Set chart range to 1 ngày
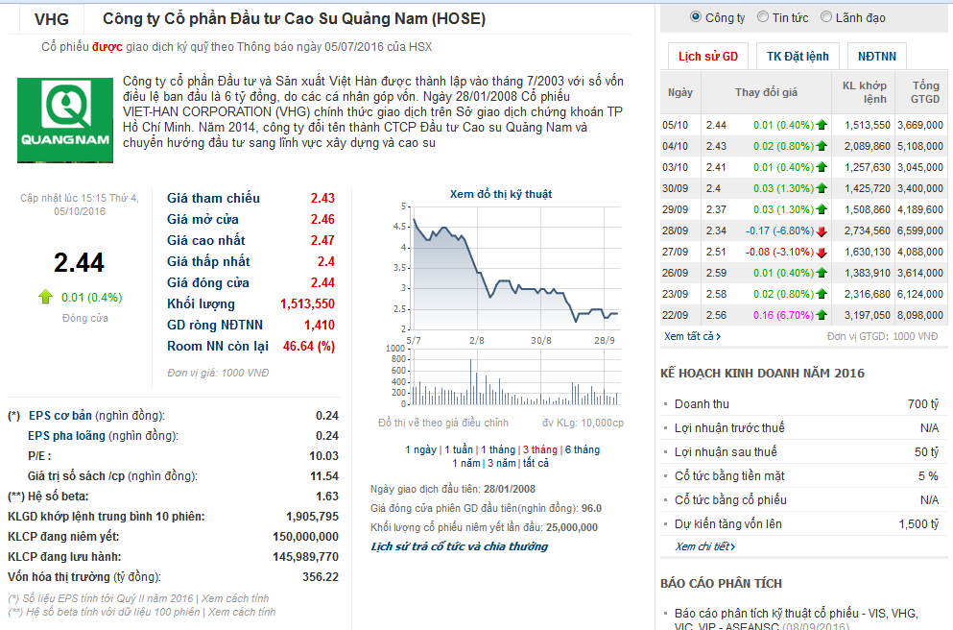 420,449
